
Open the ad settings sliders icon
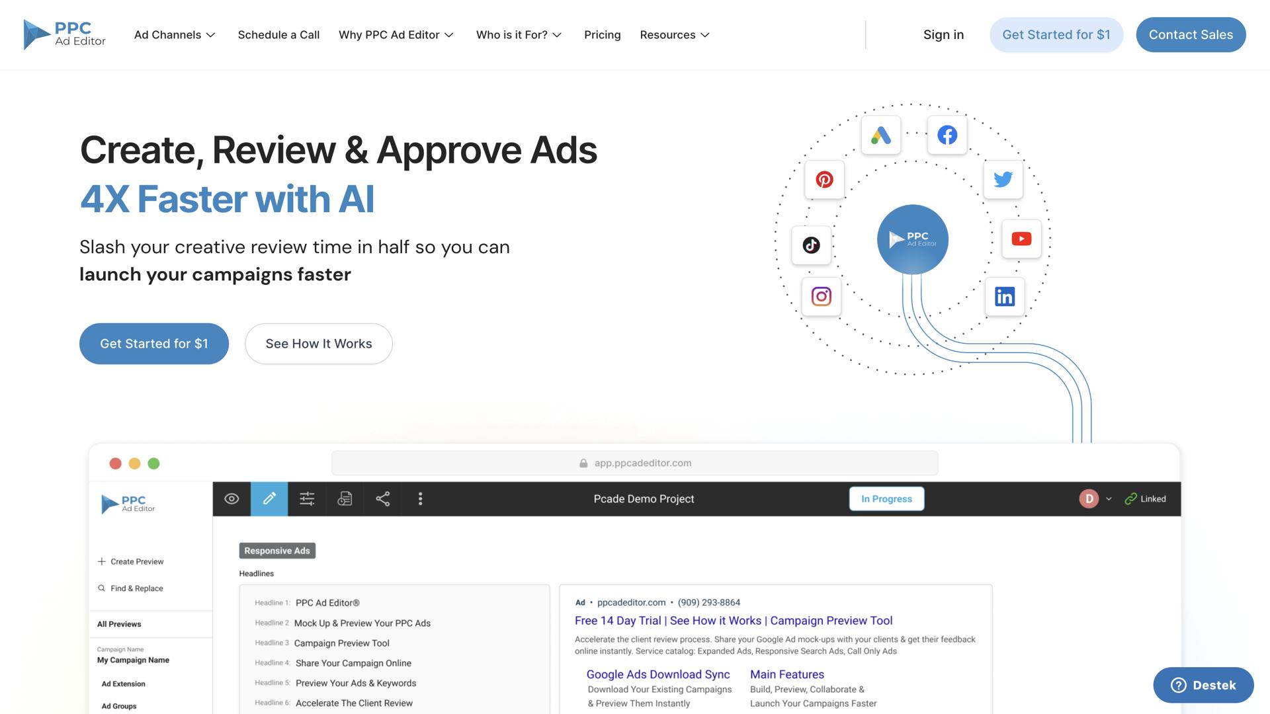pos(307,498)
